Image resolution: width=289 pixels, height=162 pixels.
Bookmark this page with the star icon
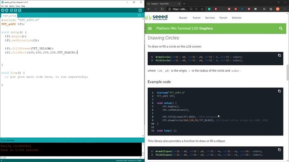pyautogui.click(x=202, y=9)
